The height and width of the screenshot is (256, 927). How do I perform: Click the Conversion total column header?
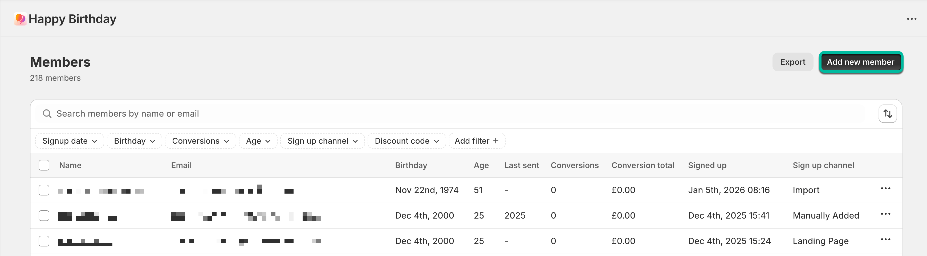[643, 165]
